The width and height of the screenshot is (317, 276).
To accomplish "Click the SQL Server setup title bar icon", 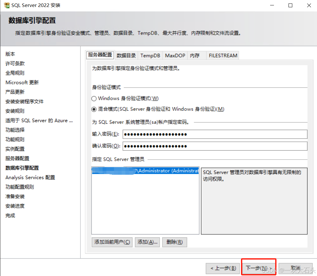I will (x=7, y=5).
